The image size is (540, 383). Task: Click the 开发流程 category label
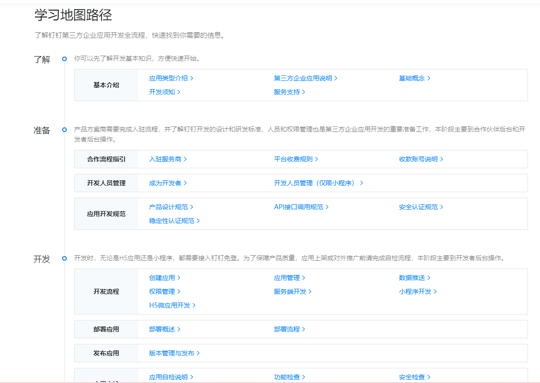click(106, 292)
